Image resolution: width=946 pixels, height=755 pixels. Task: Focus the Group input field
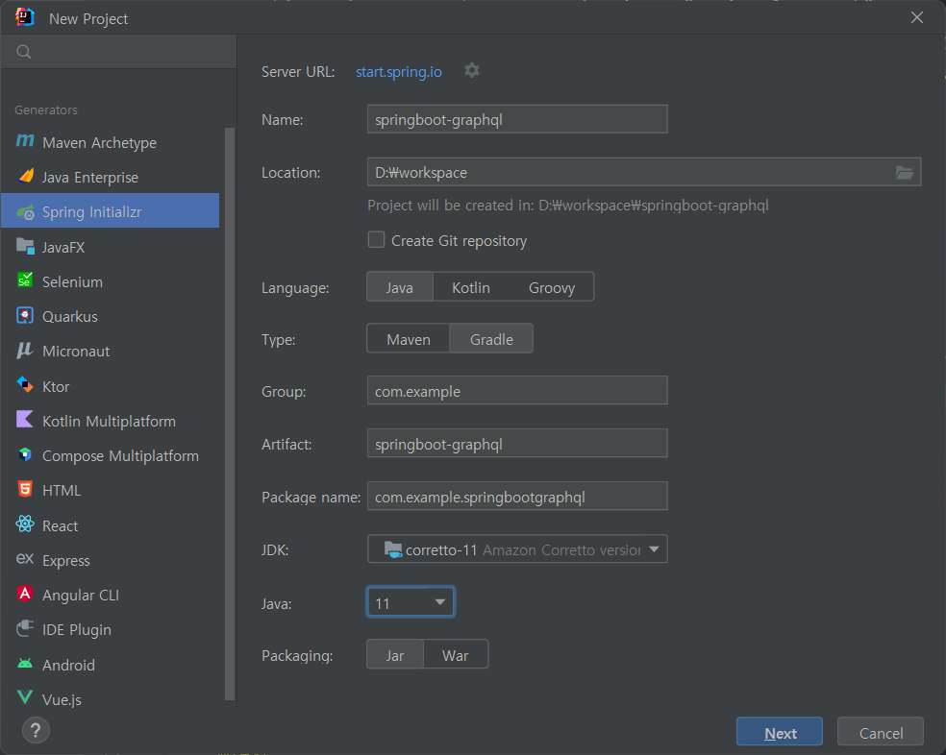click(517, 391)
